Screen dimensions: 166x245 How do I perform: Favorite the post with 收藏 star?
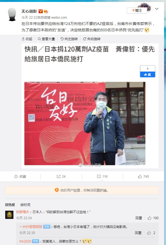(20, 176)
